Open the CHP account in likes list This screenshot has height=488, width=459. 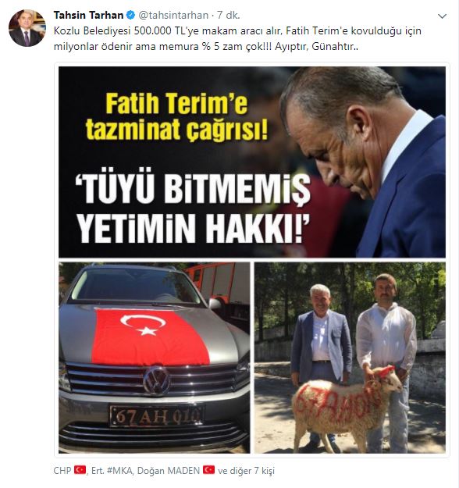point(62,471)
